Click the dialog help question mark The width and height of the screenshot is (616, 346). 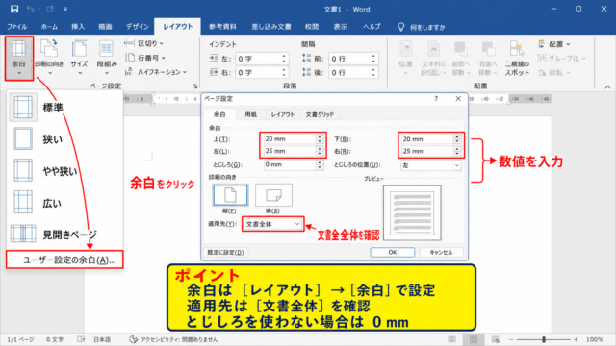click(x=436, y=98)
